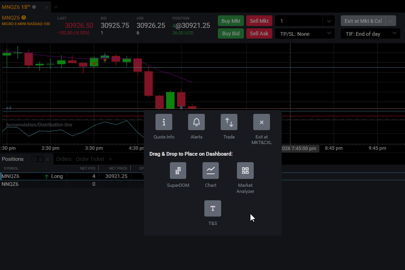Switch to the Order Ticket tab

[x=90, y=159]
